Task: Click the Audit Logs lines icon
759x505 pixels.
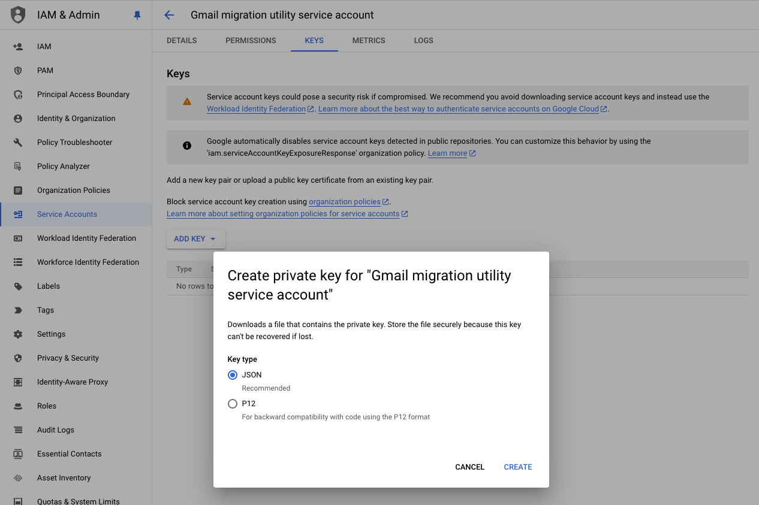Action: coord(18,430)
